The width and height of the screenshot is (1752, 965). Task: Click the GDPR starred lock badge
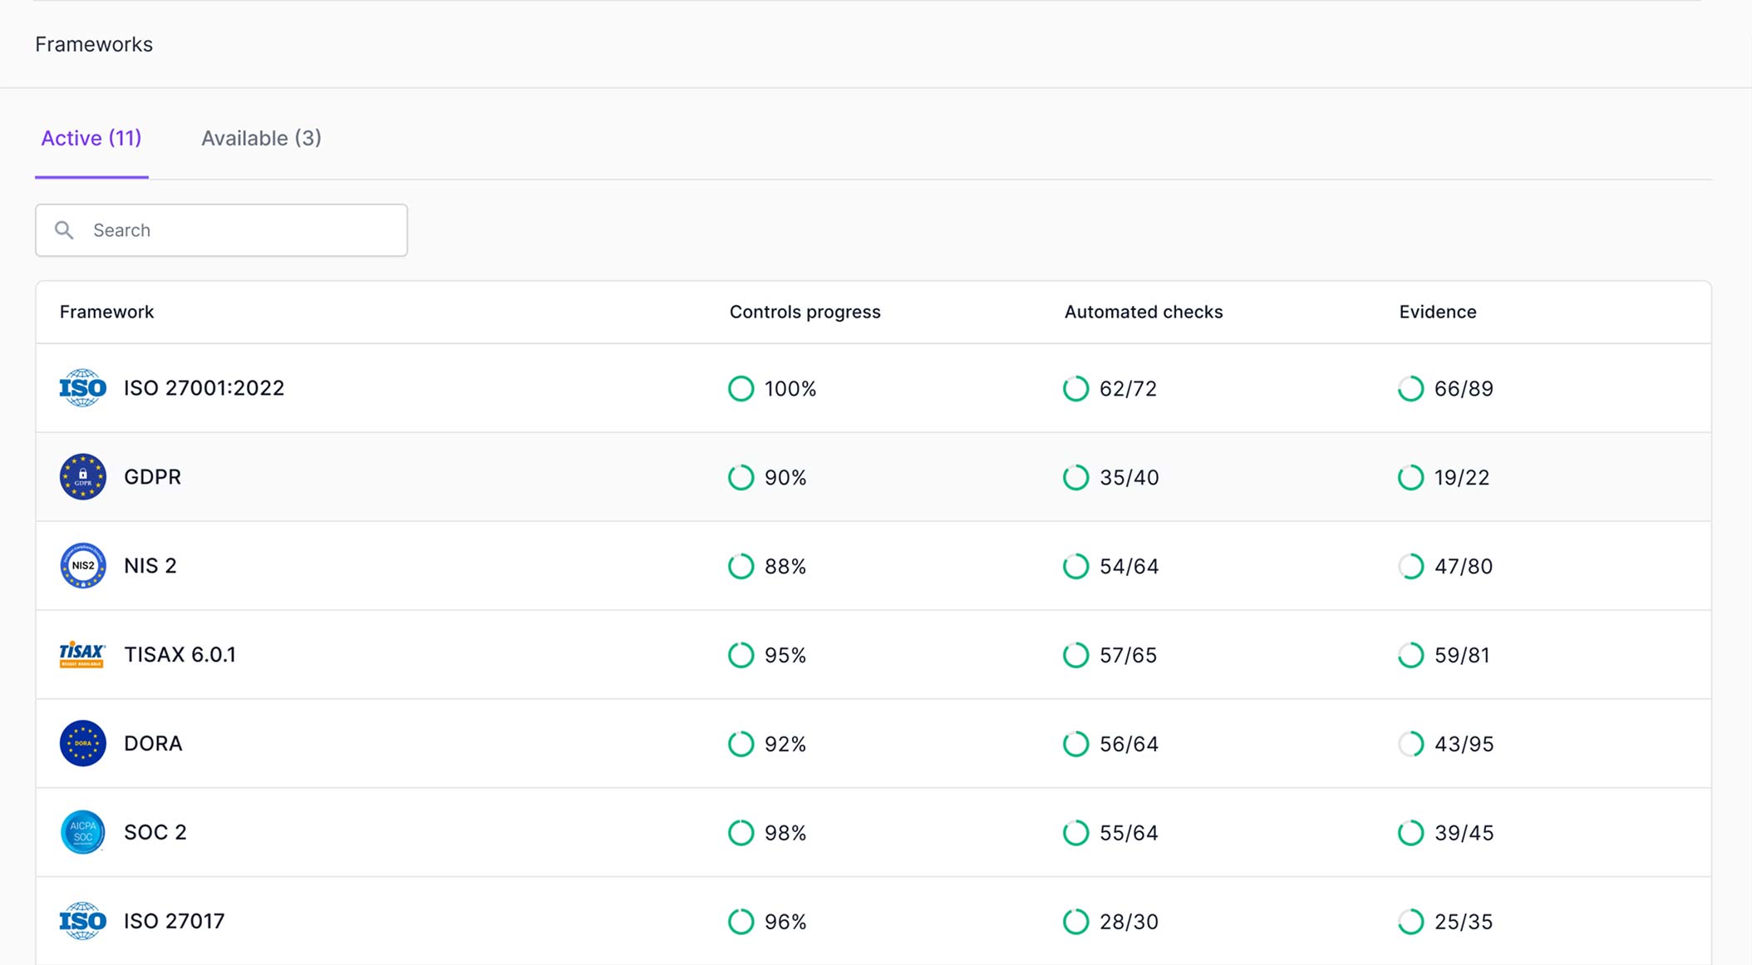[82, 477]
